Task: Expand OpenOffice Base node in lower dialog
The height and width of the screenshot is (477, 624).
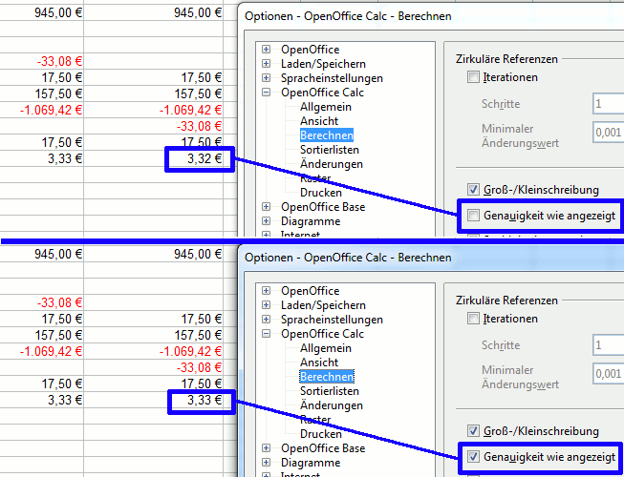Action: 267,448
